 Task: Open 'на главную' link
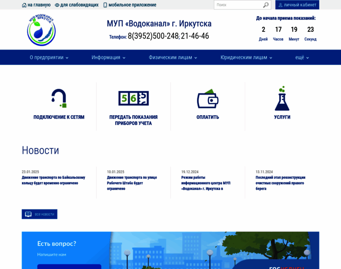coord(39,5)
